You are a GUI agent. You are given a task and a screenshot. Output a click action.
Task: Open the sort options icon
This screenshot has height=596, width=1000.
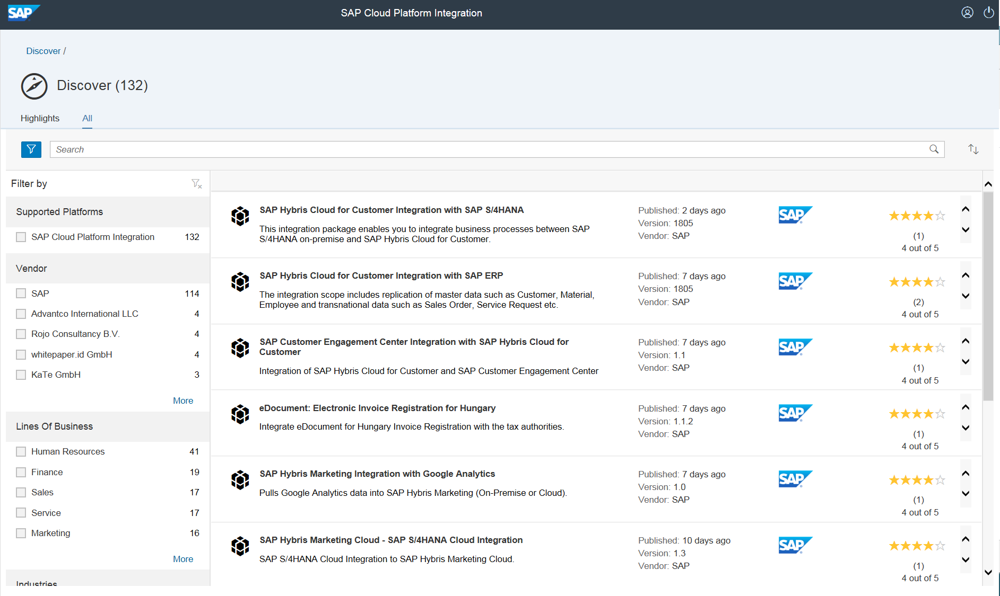(973, 149)
